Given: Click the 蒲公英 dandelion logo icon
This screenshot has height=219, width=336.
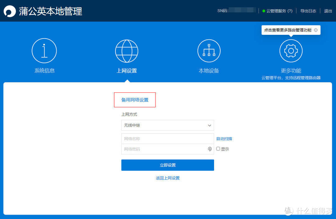Looking at the screenshot, I should (9, 11).
